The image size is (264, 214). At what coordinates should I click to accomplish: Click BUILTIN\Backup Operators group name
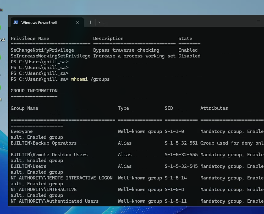pos(44,143)
